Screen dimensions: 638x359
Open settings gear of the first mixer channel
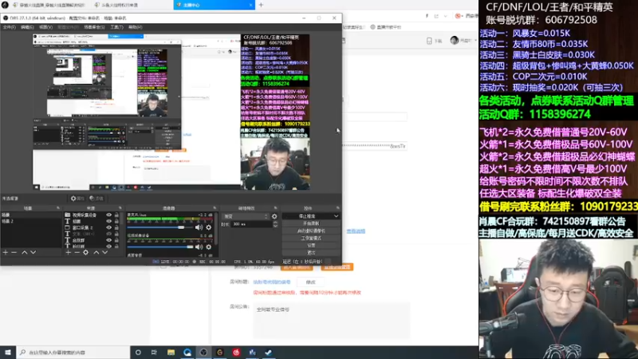tap(209, 227)
